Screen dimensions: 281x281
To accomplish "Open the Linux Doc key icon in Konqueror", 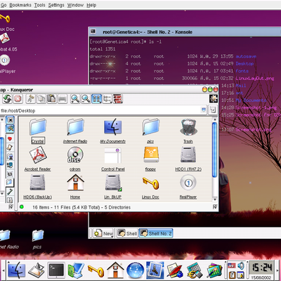I will point(150,187).
